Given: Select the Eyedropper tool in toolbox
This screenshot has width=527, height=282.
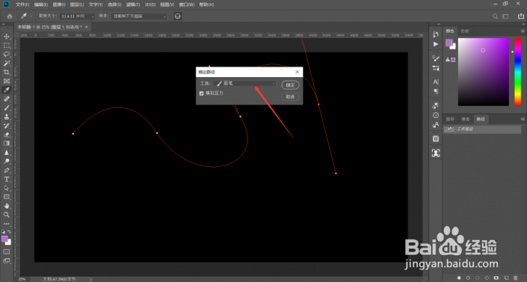Looking at the screenshot, I should point(7,90).
